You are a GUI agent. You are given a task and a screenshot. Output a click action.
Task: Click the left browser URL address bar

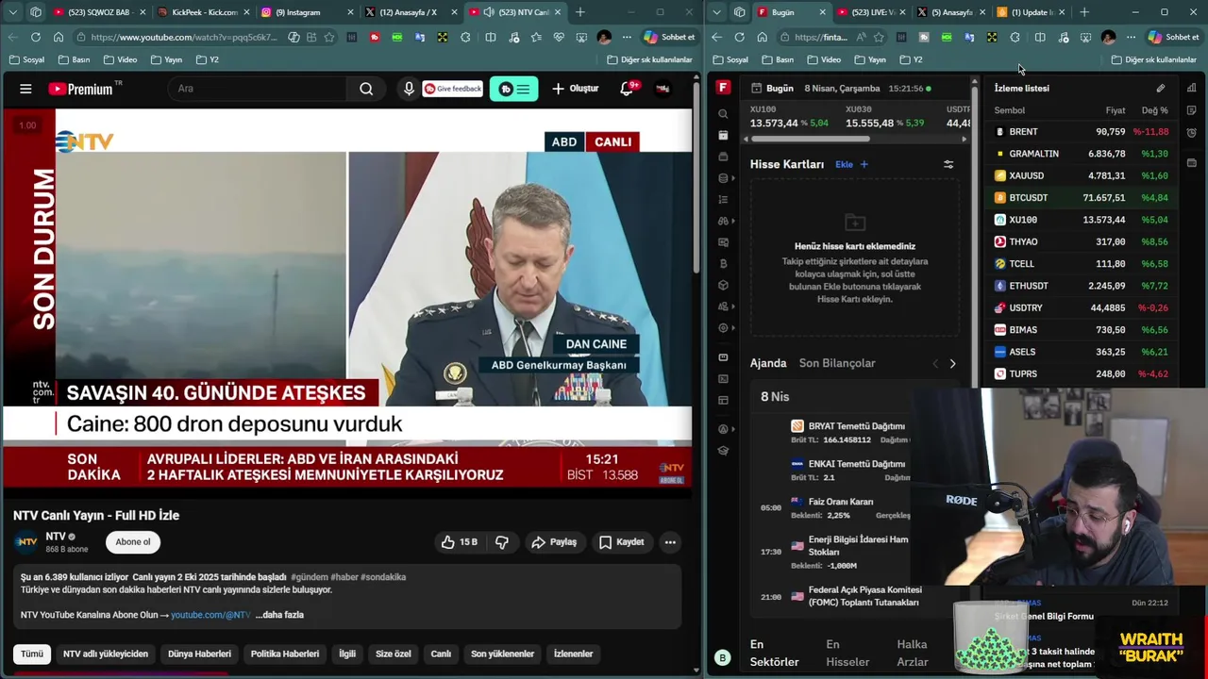184,37
